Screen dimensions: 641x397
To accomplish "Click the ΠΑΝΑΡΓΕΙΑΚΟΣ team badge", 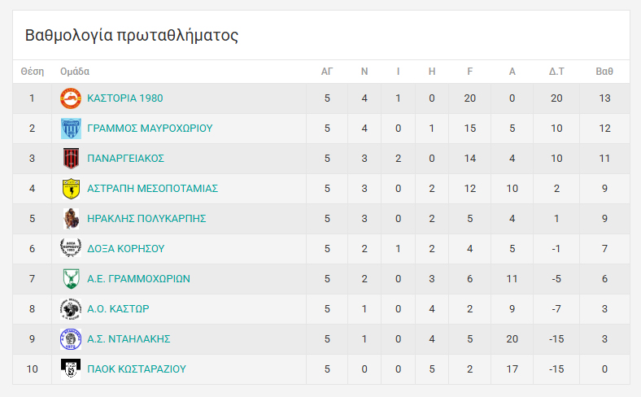I will coord(71,159).
